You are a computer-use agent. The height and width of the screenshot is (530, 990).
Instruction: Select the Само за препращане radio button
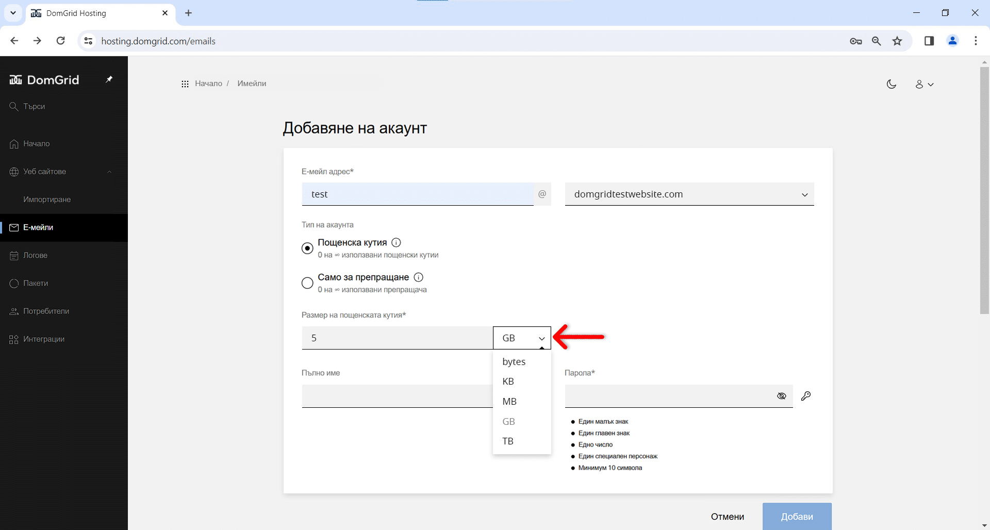307,283
